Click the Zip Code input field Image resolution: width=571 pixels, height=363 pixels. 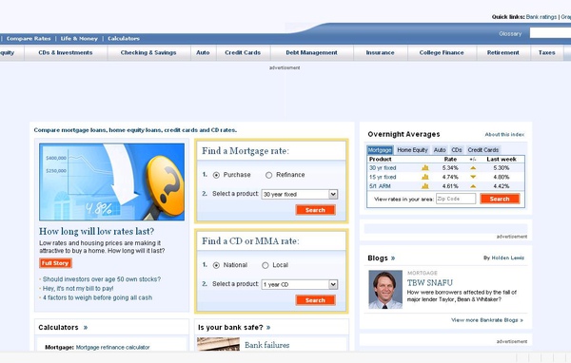click(456, 199)
